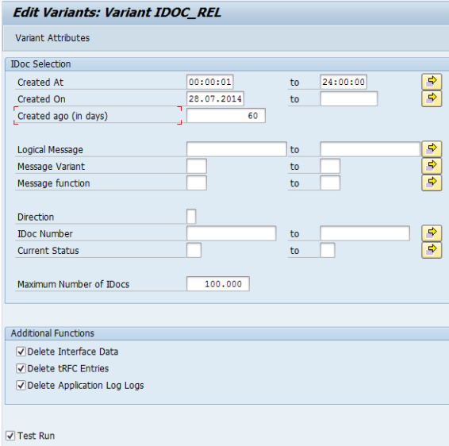The image size is (449, 446).
Task: Open multiple selection for IDoc Number
Action: click(432, 233)
